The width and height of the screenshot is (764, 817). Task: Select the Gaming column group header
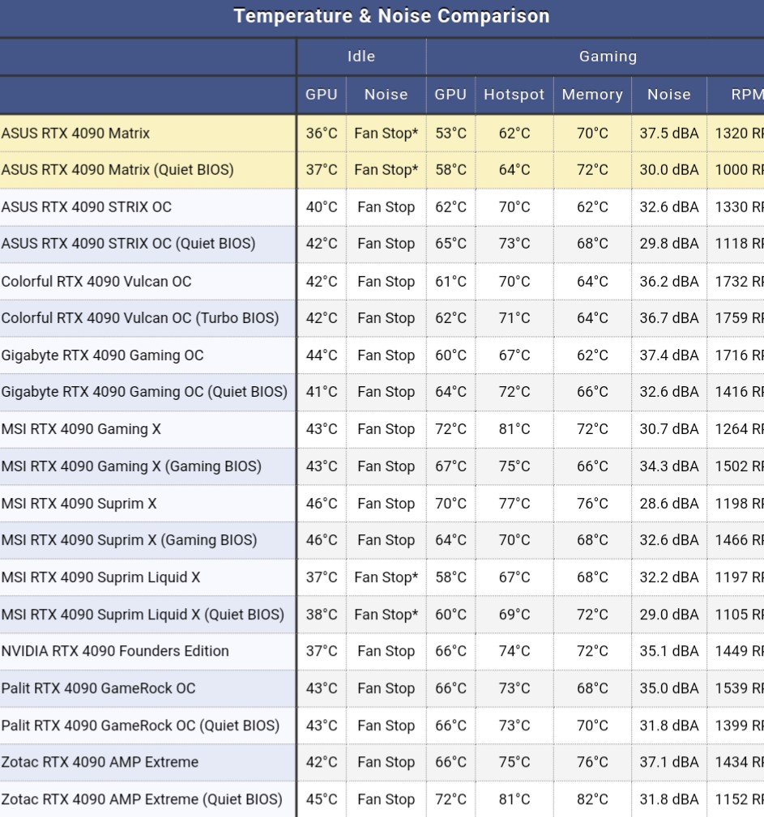point(608,57)
